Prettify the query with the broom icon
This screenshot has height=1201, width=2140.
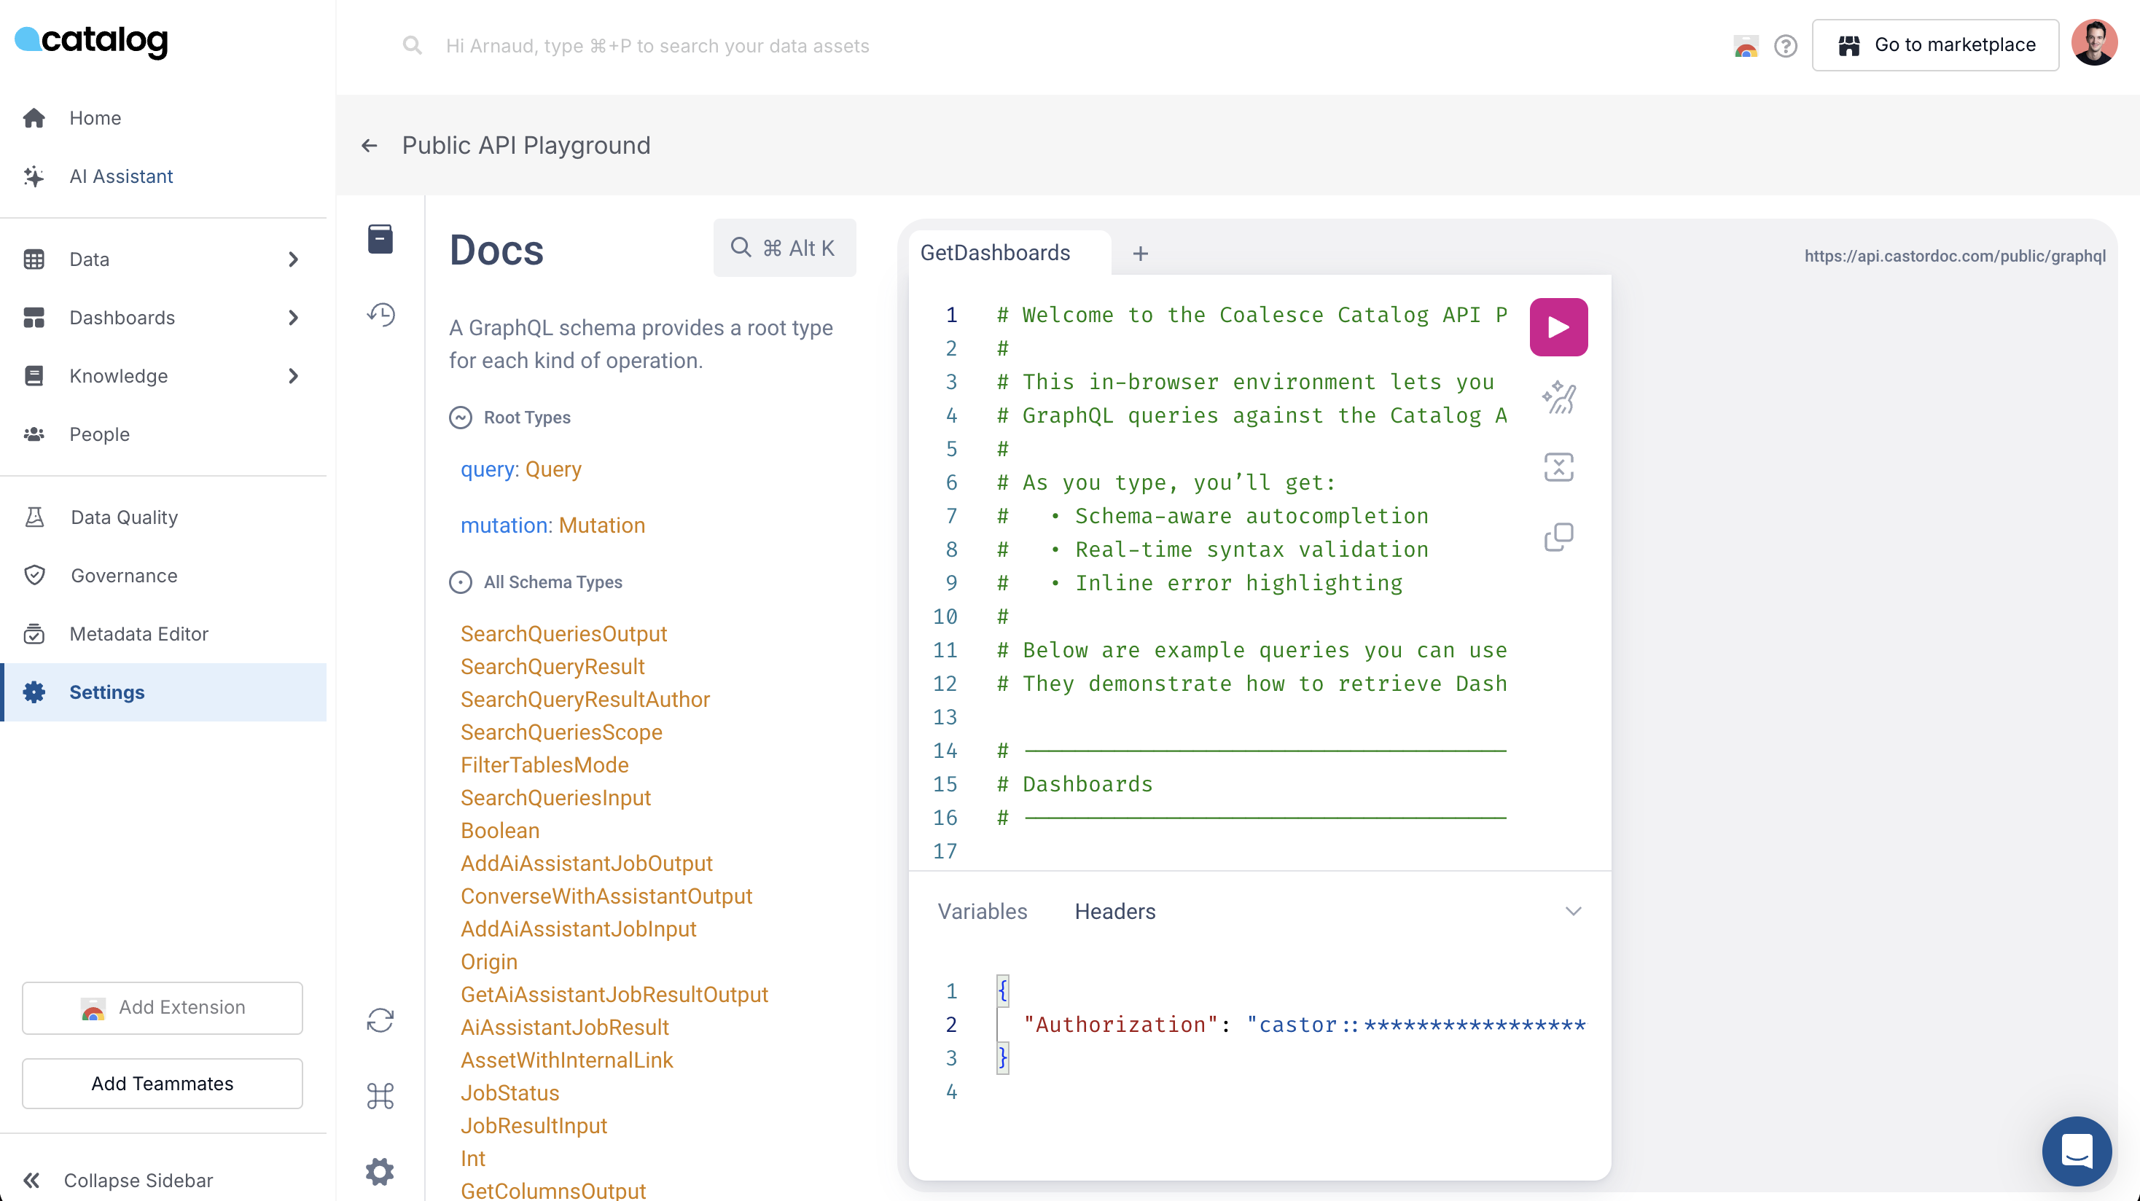click(x=1558, y=398)
